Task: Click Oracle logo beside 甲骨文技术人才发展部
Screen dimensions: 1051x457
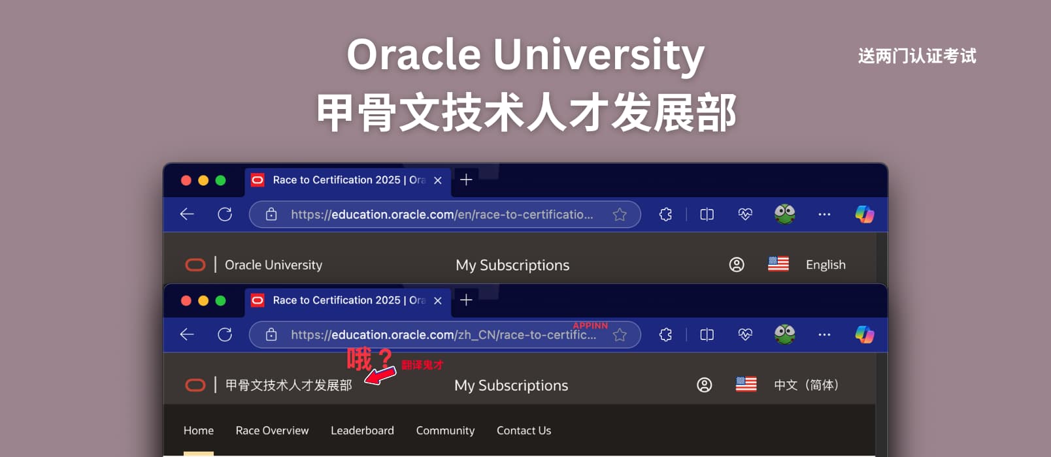Action: tap(195, 385)
